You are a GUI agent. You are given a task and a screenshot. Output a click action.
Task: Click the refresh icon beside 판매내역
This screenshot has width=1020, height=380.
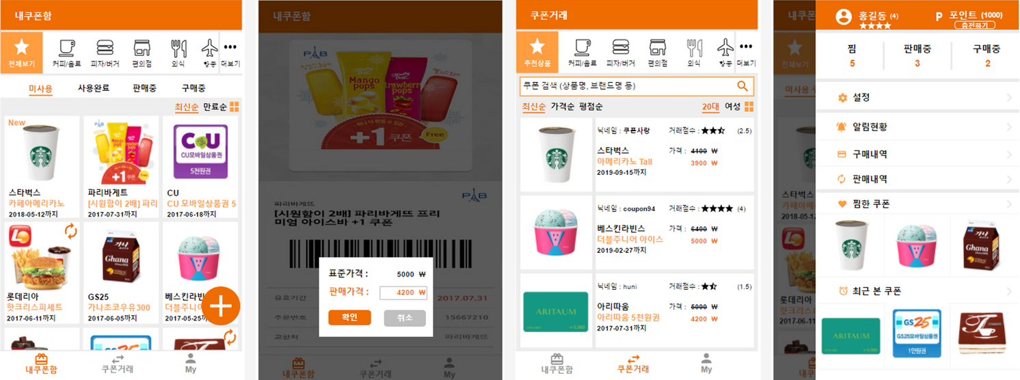pos(842,179)
